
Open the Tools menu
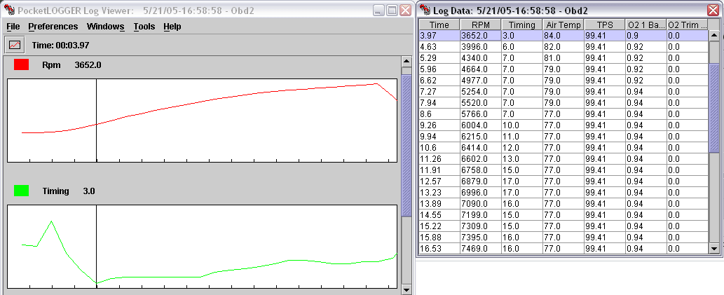[x=144, y=27]
